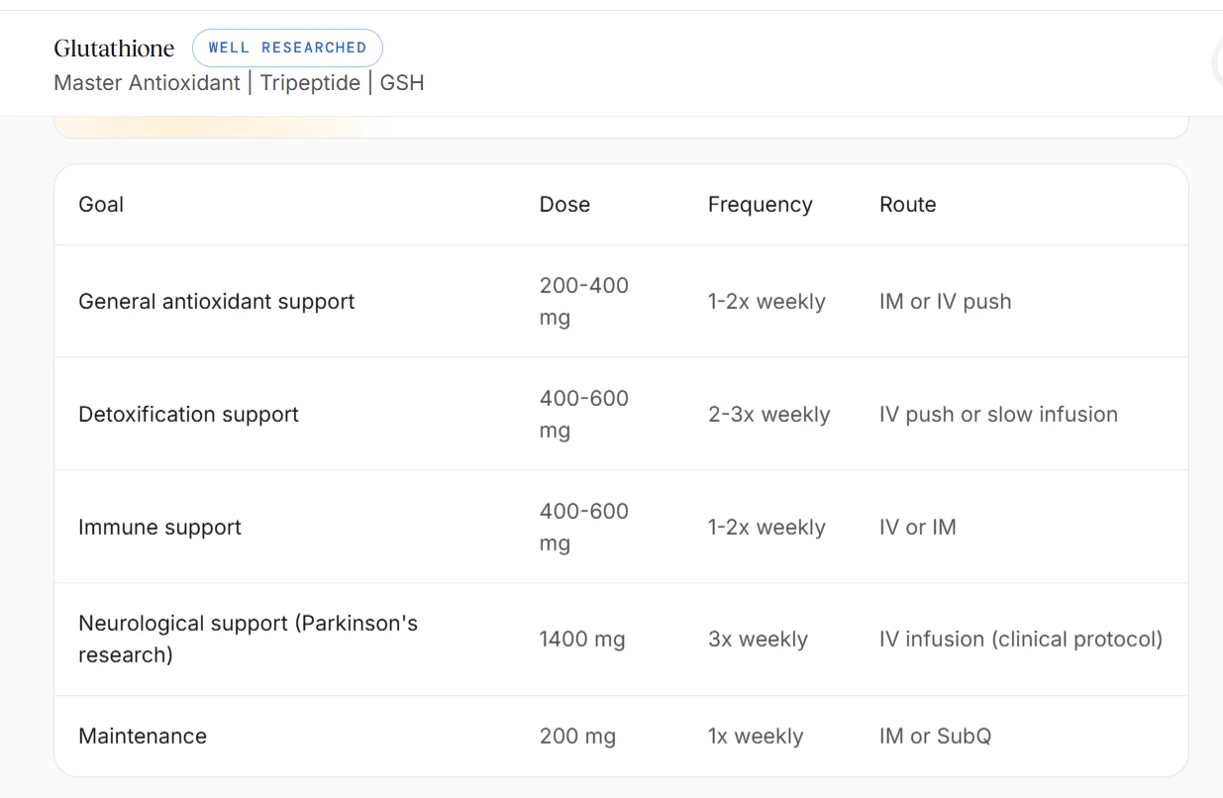Select the Glutathione title heading
Image resolution: width=1223 pixels, height=798 pixels.
click(x=114, y=48)
